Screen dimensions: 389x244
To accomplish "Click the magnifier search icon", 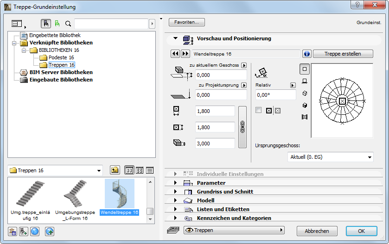I will (x=68, y=24).
